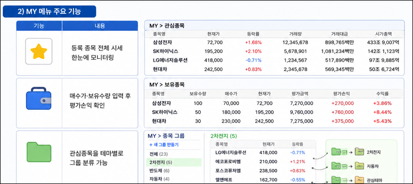The width and height of the screenshot is (413, 184).
Task: Click the 매수가 column header
Action: 231,93
